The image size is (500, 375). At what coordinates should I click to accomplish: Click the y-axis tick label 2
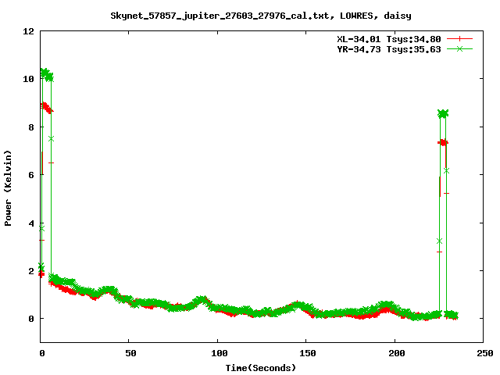click(31, 271)
